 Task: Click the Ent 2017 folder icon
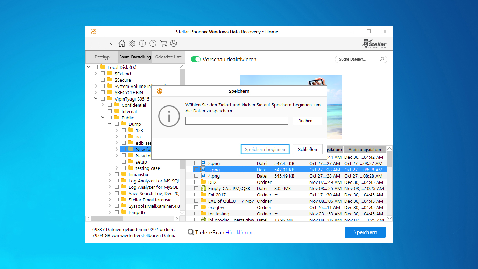coord(203,195)
